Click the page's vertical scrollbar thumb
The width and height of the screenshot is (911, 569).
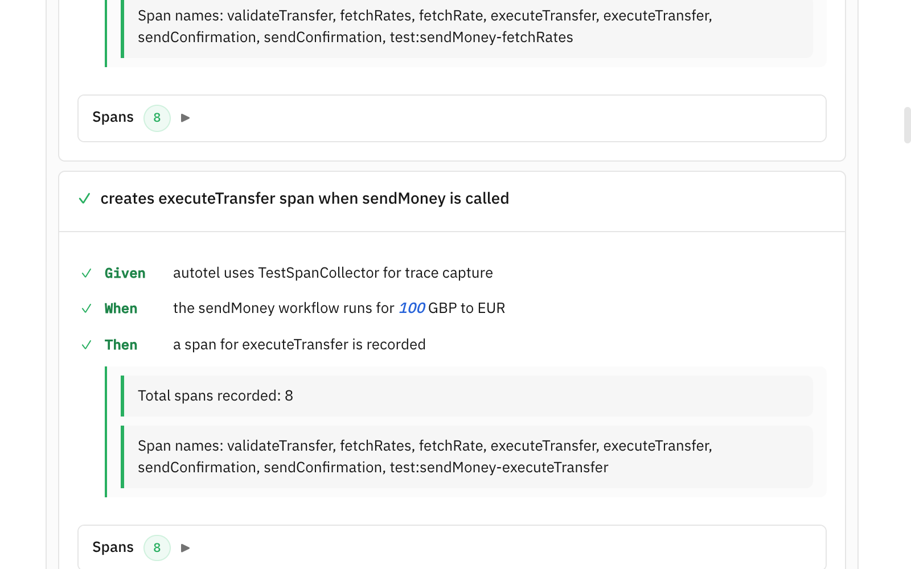point(906,125)
